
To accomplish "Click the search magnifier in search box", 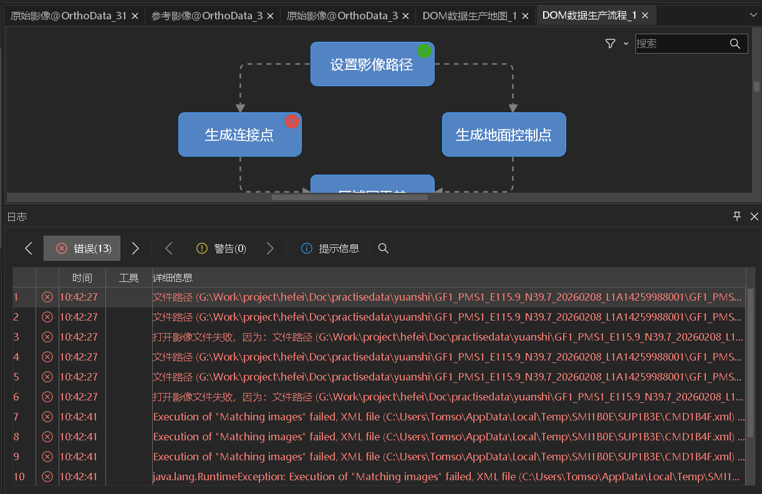I will (x=735, y=44).
